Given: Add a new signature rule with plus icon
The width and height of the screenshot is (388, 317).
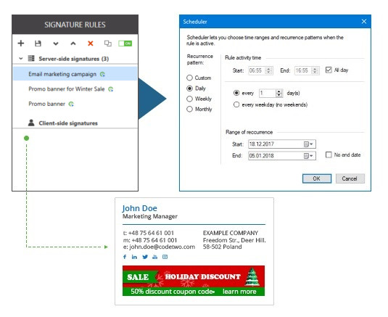Looking at the screenshot, I should click(21, 44).
